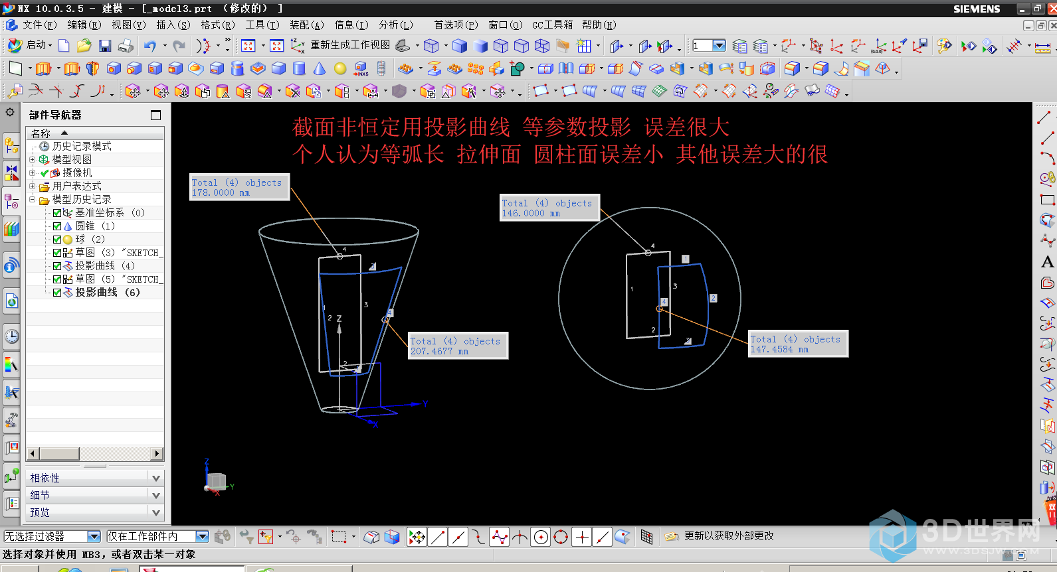Click the Extrude feature icon
1057x572 pixels.
tap(43, 68)
